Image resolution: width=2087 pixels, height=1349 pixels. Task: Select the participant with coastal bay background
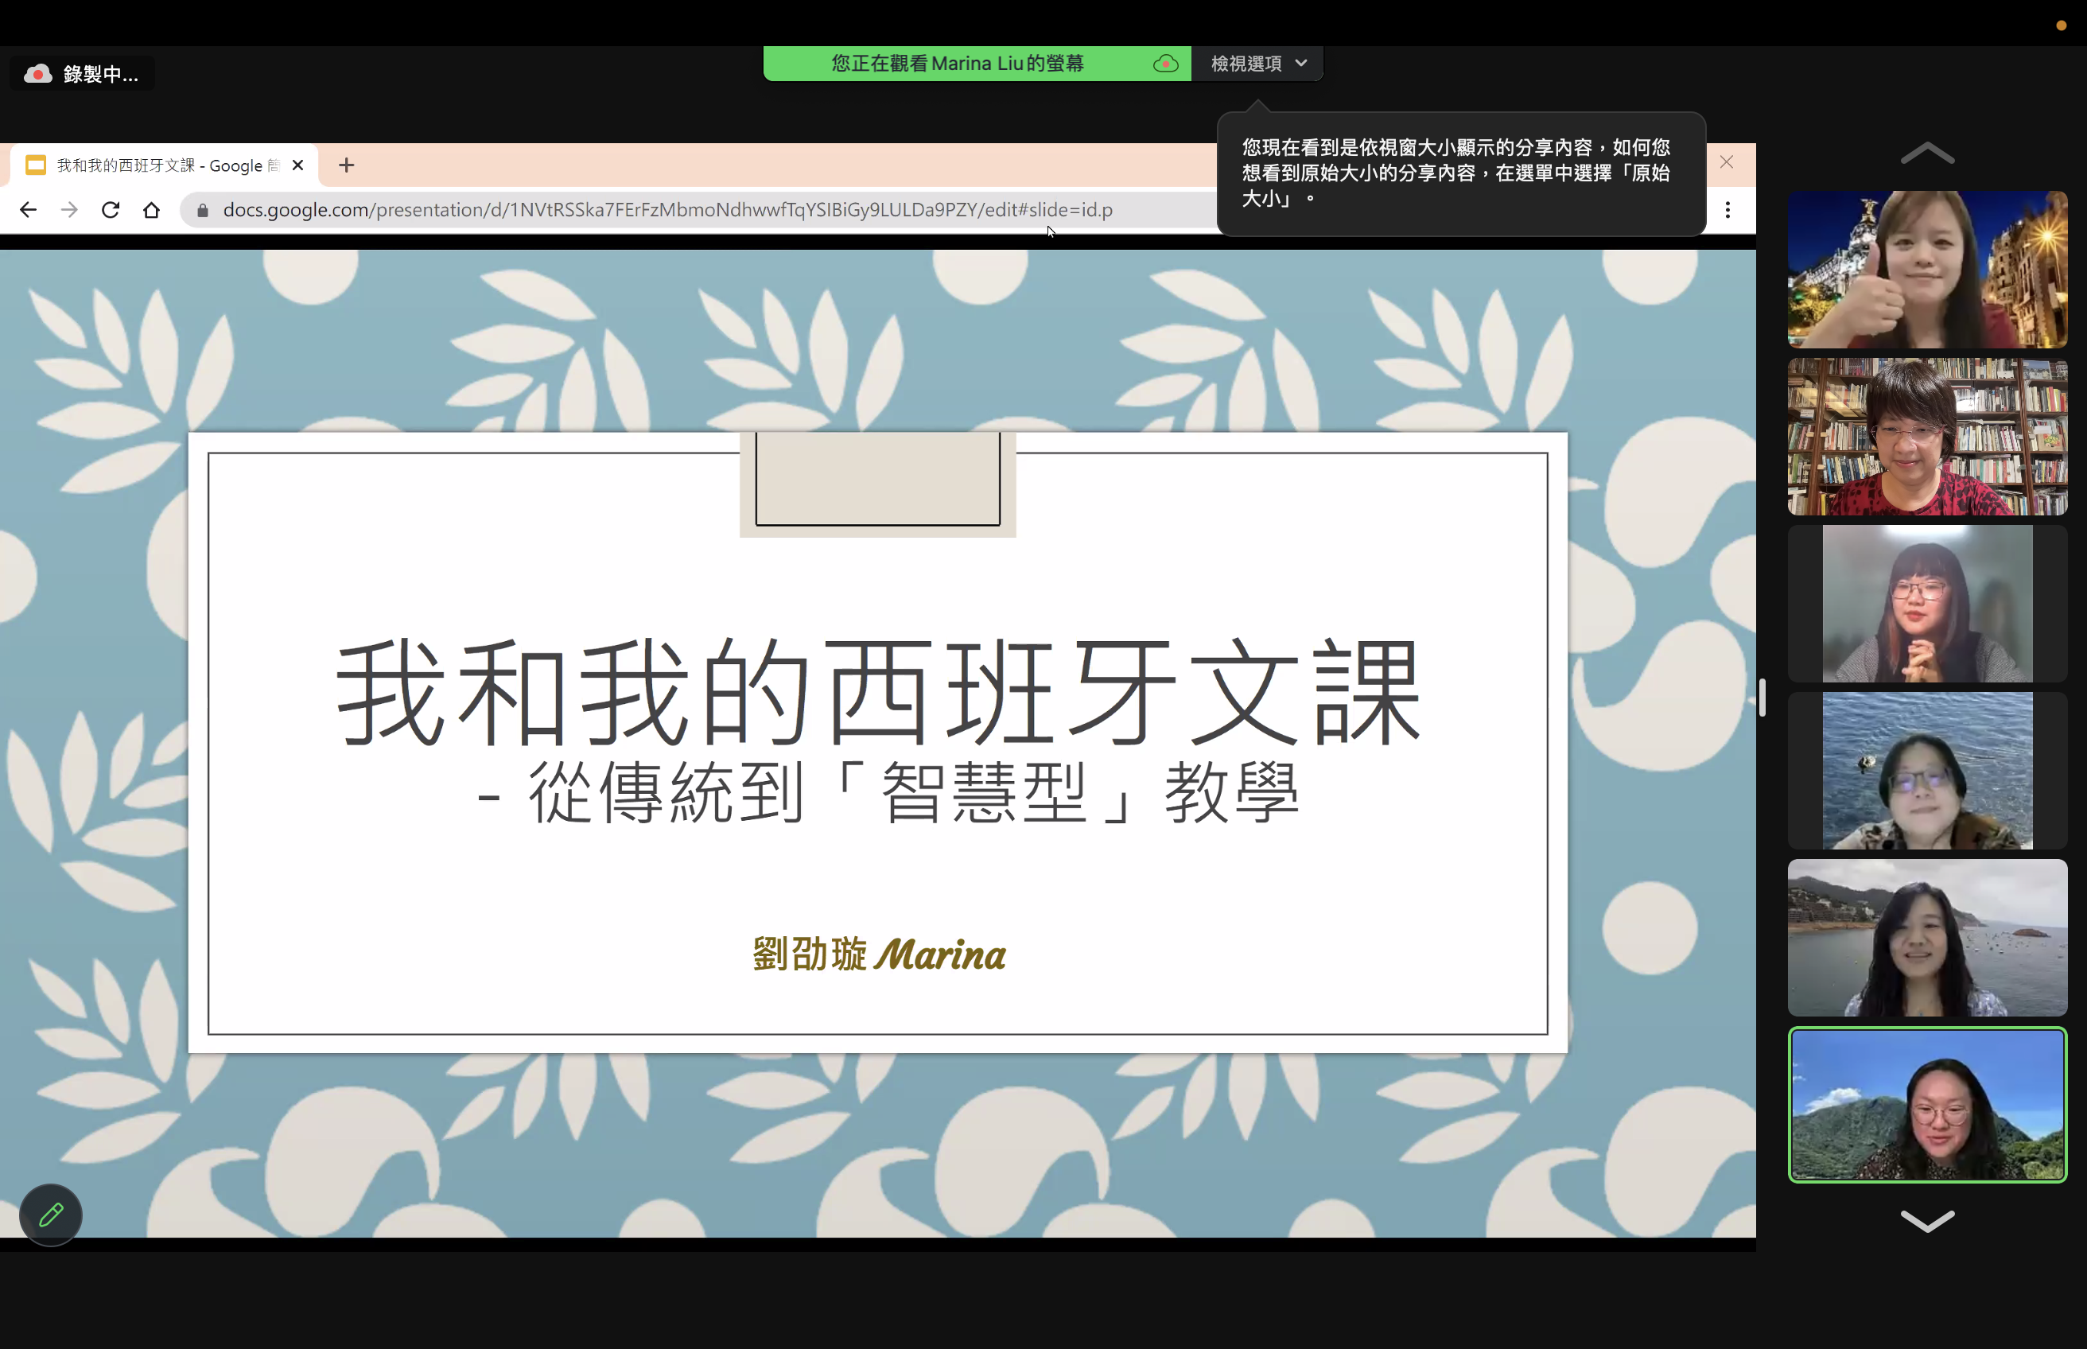(x=1926, y=937)
